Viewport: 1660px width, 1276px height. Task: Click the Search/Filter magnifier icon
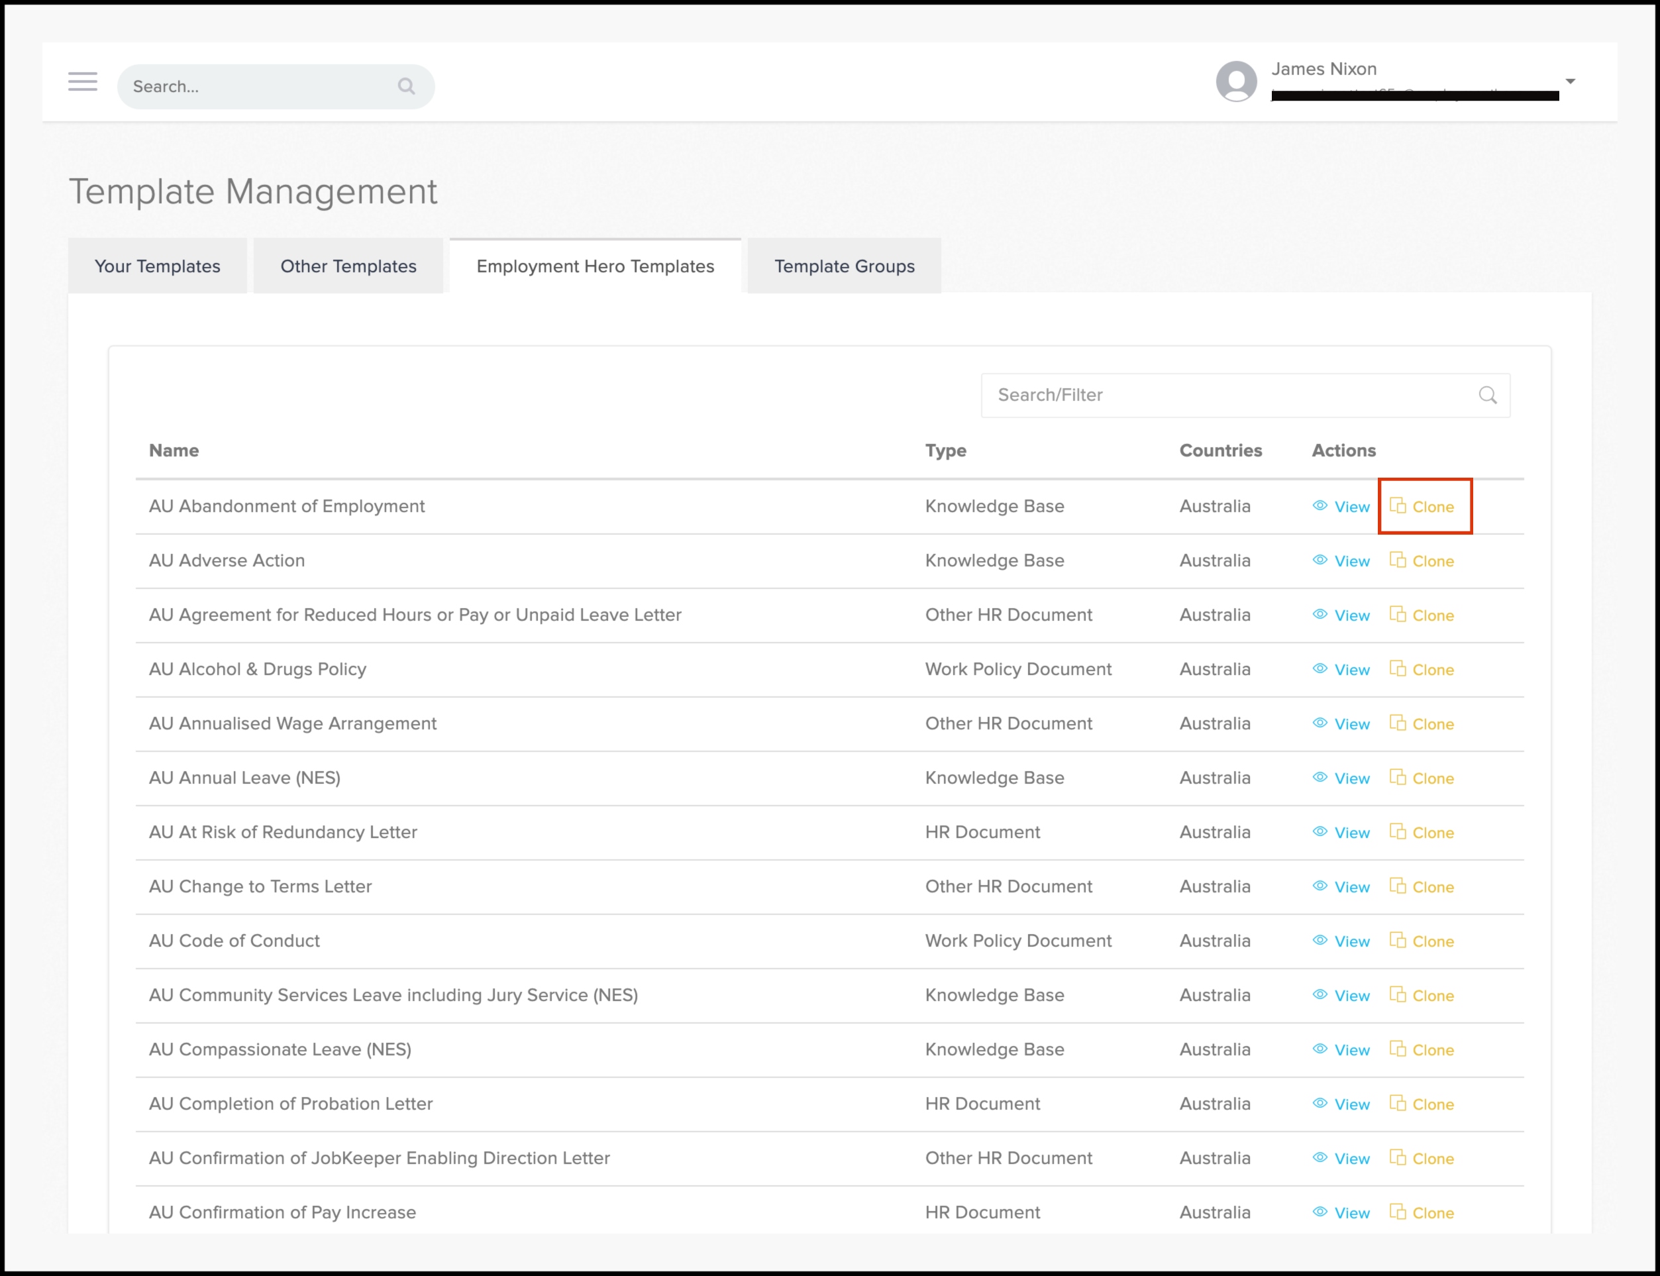click(x=1487, y=395)
